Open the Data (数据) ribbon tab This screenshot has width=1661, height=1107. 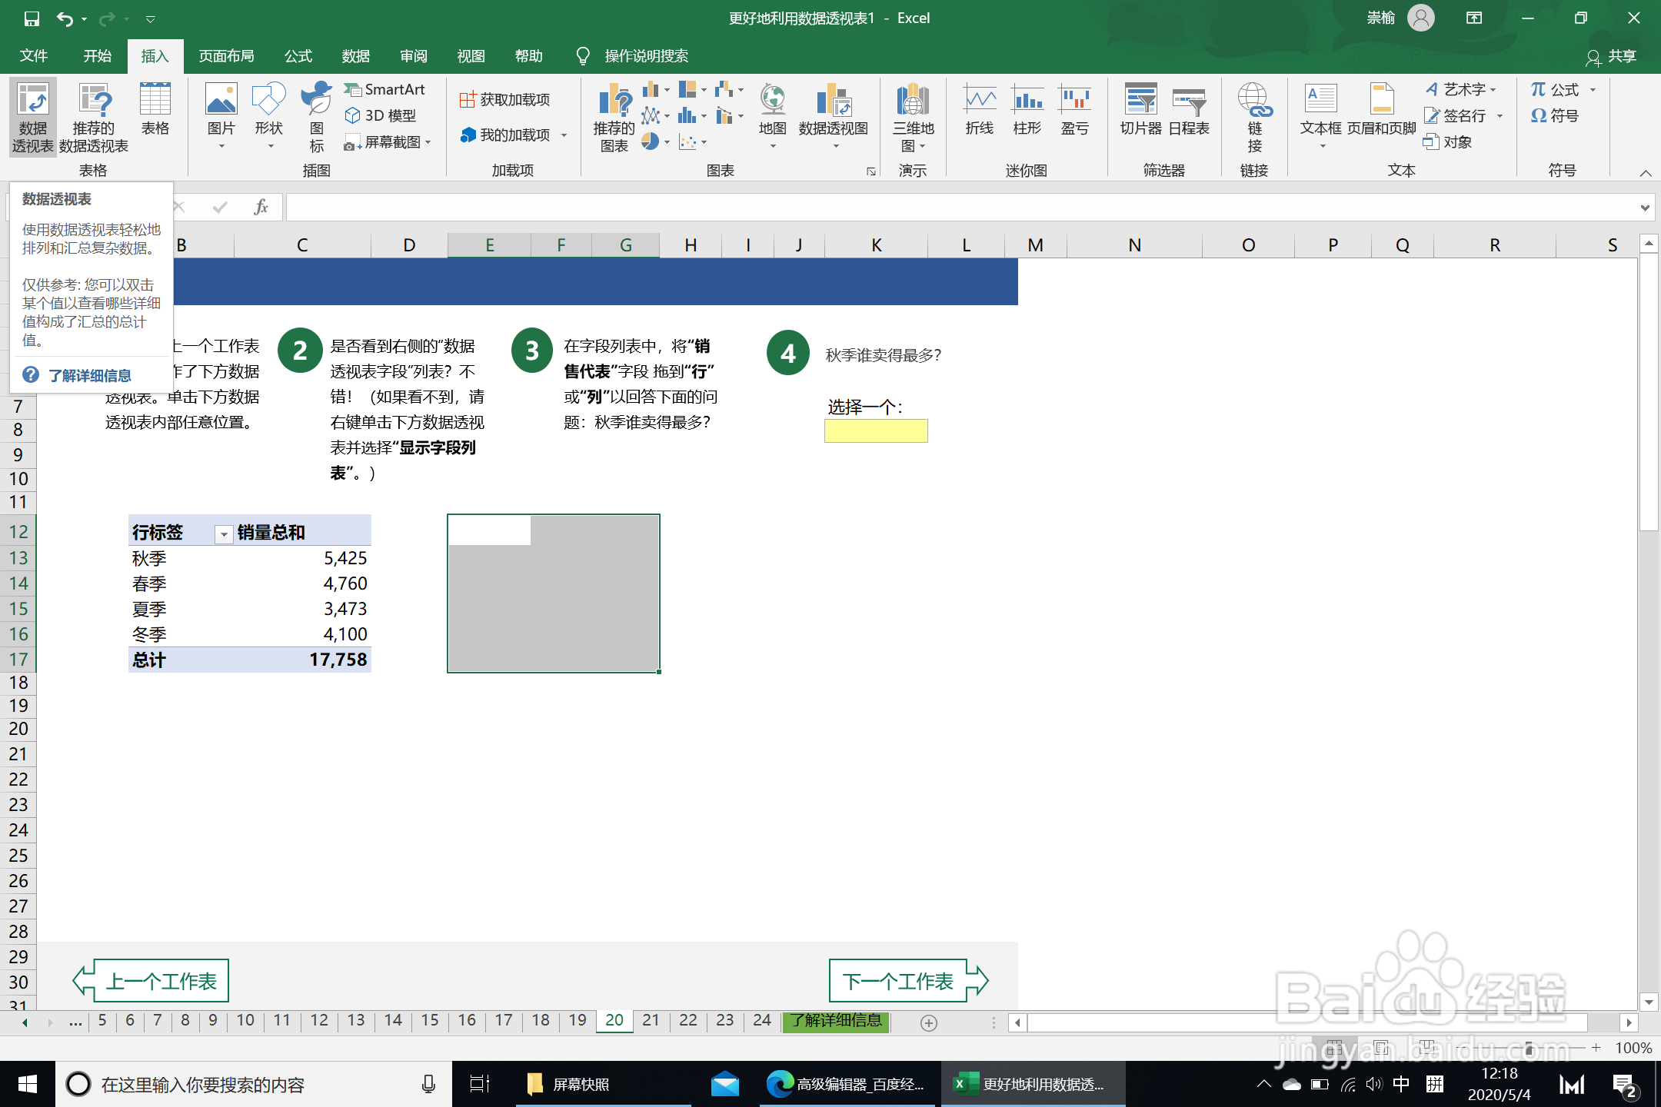tap(355, 56)
